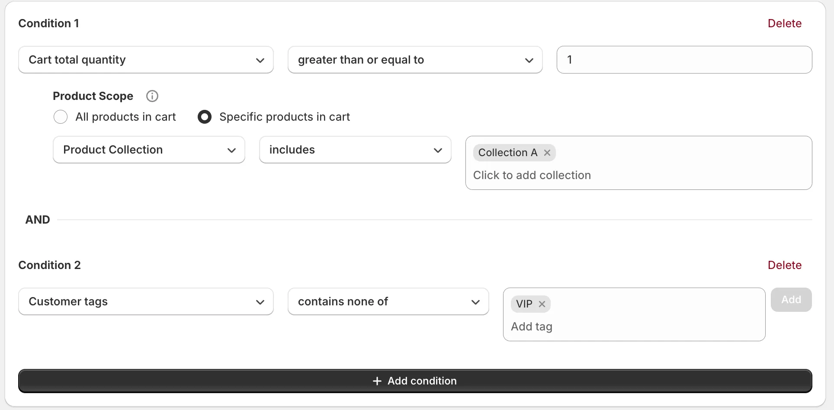The height and width of the screenshot is (410, 834).
Task: Open the greater than or equal to dropdown
Action: pyautogui.click(x=414, y=60)
